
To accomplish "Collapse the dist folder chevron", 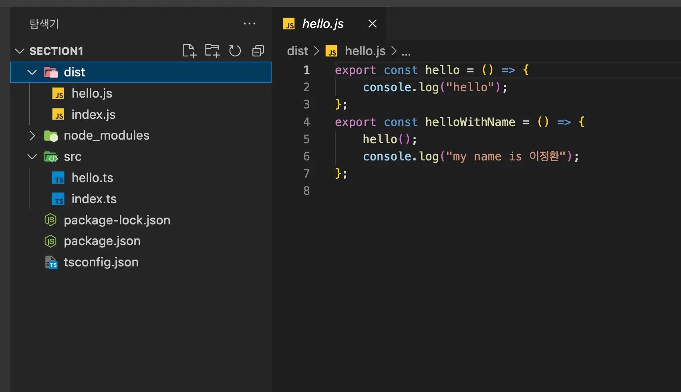I will pos(32,72).
